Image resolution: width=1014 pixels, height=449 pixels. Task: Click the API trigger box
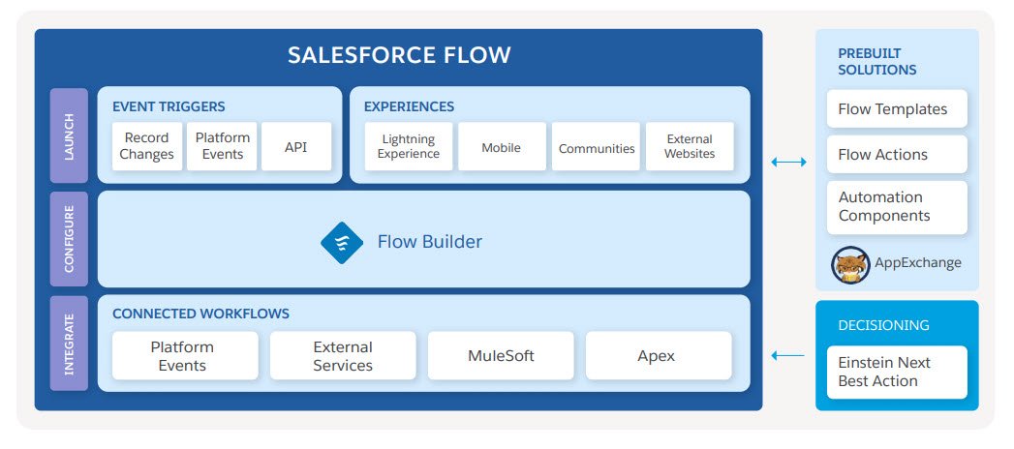[296, 147]
